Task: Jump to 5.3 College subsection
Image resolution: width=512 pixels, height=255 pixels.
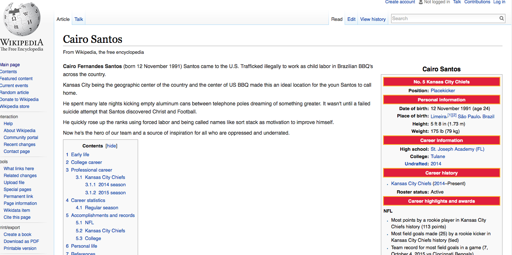Action: [88, 239]
